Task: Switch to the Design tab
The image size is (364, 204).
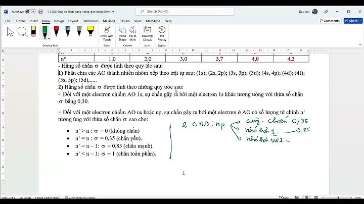Action: (x=59, y=21)
